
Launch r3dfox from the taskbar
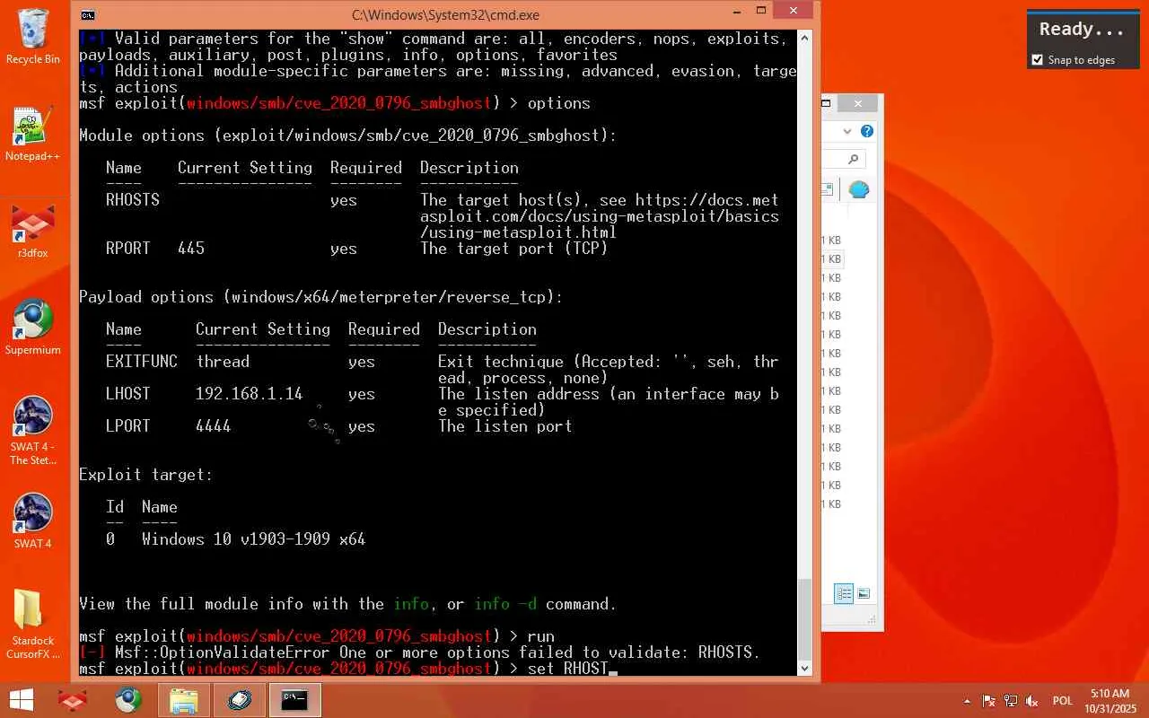[x=73, y=700]
